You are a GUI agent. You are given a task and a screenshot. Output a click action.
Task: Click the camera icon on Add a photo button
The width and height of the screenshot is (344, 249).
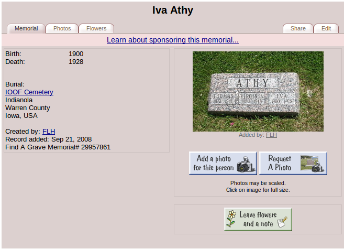click(245, 165)
